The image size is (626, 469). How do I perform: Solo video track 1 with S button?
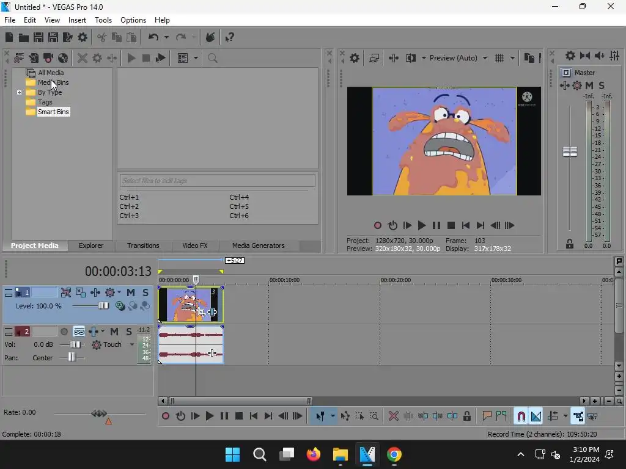tap(145, 293)
